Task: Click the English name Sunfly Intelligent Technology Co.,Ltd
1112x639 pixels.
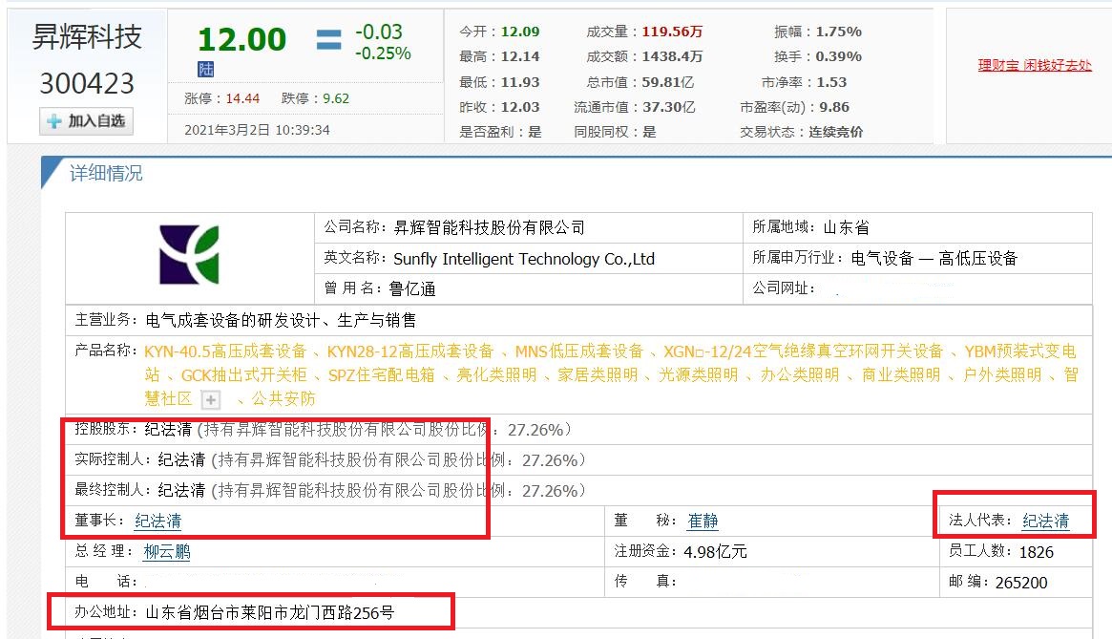Action: pos(524,259)
